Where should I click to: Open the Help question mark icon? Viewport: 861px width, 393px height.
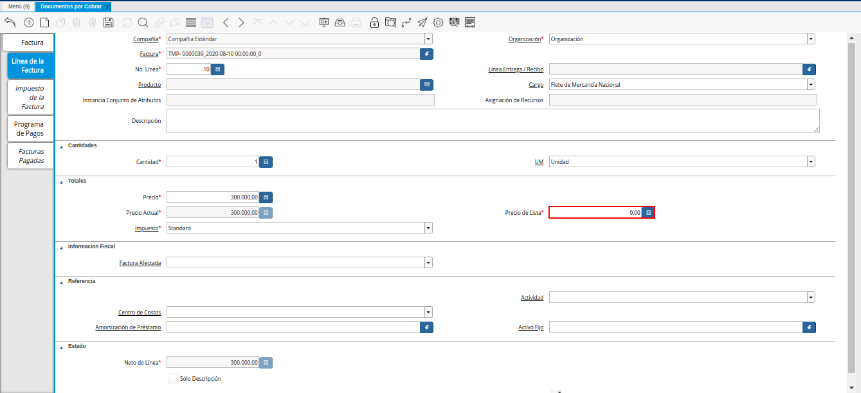[x=28, y=23]
